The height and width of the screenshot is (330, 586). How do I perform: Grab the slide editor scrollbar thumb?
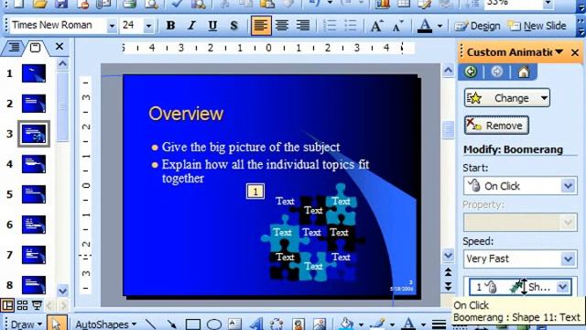click(x=448, y=129)
